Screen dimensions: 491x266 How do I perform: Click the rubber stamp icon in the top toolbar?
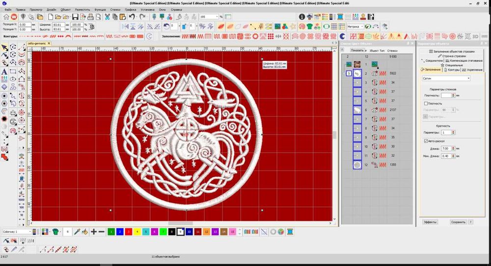363,17
